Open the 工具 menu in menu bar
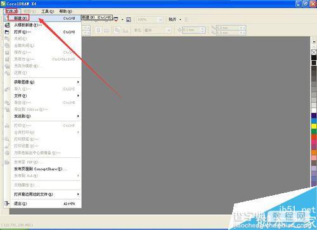 pyautogui.click(x=48, y=11)
